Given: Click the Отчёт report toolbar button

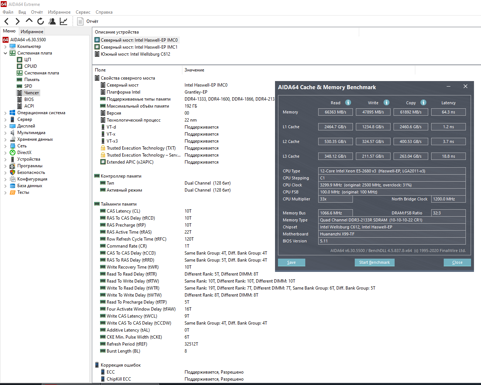Looking at the screenshot, I should (x=88, y=21).
